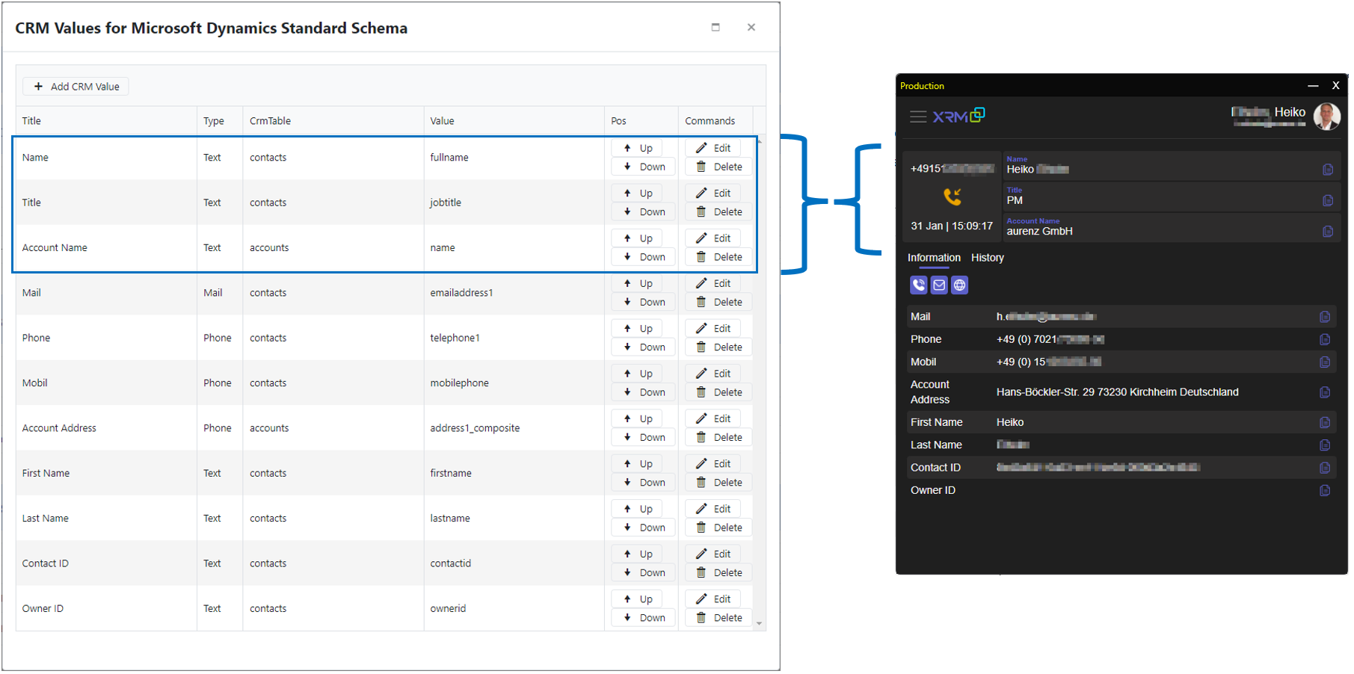Delete the Name CRM value row
The width and height of the screenshot is (1354, 674).
click(718, 167)
